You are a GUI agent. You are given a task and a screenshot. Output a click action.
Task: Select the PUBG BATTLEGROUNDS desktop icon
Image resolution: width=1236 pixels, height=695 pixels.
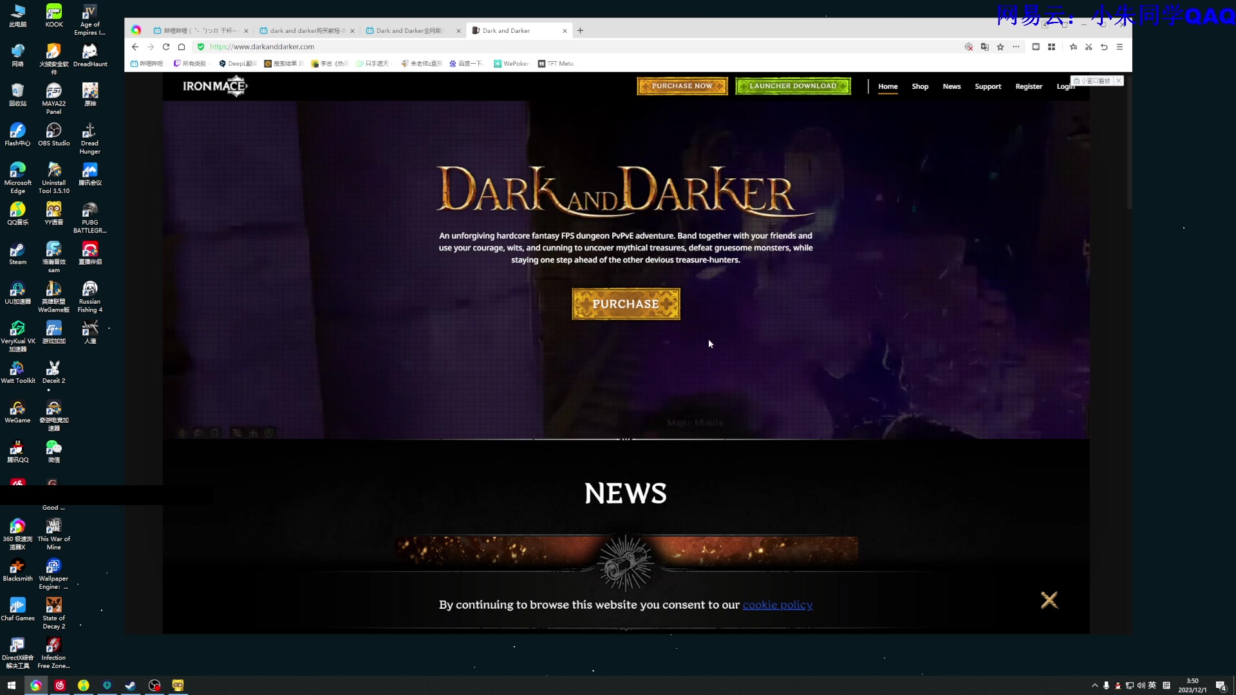pyautogui.click(x=90, y=218)
